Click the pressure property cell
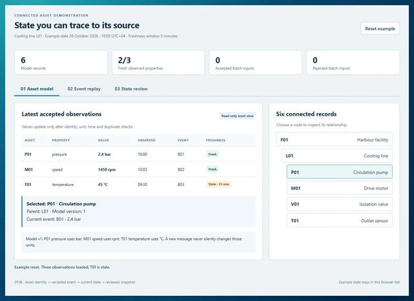414x301 pixels. pyautogui.click(x=60, y=154)
